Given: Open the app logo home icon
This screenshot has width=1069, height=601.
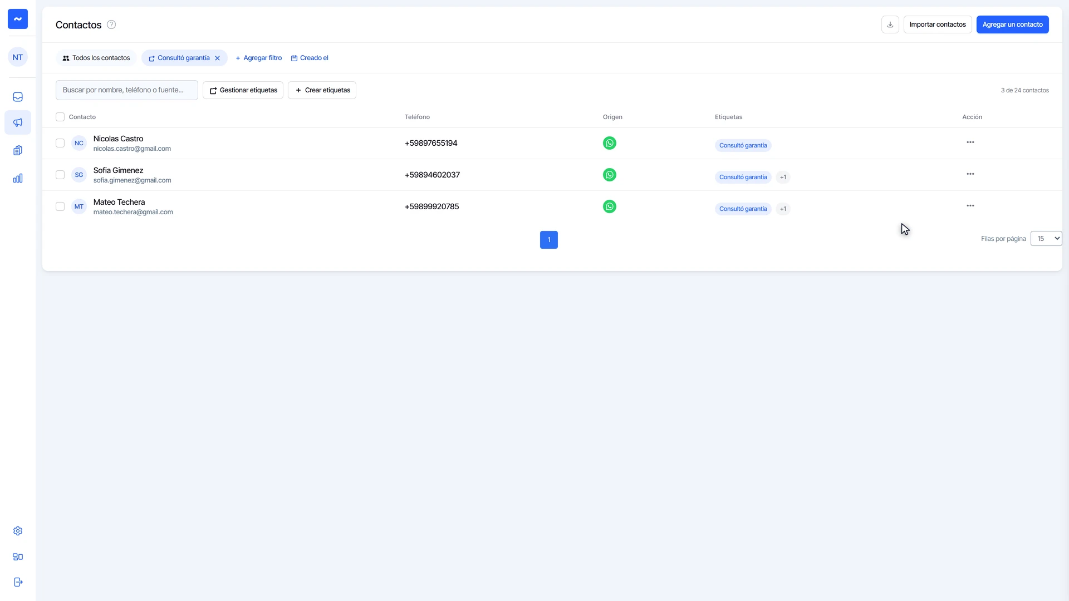Looking at the screenshot, I should pyautogui.click(x=18, y=19).
